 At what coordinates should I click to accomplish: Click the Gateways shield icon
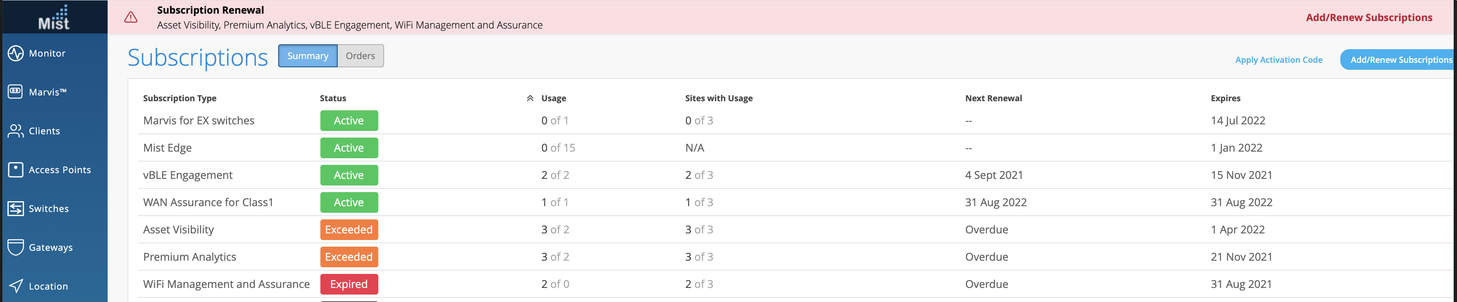pos(15,247)
